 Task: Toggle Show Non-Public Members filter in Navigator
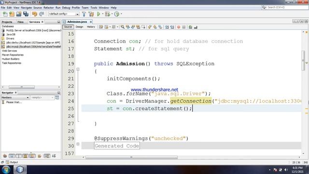26,156
